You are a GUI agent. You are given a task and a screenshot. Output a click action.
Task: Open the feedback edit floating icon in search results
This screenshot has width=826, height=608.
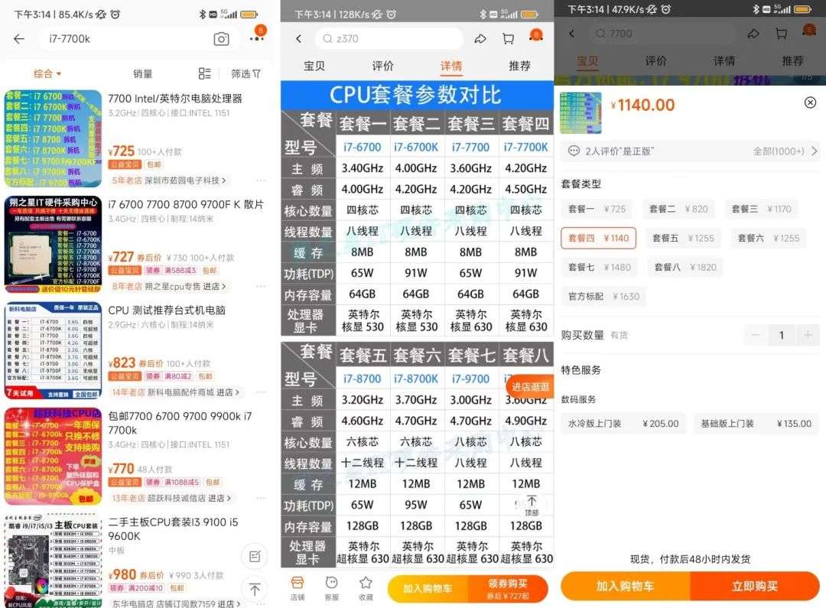point(255,556)
